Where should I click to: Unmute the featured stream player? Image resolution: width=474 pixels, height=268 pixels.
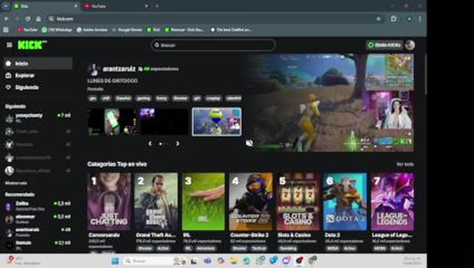[249, 143]
